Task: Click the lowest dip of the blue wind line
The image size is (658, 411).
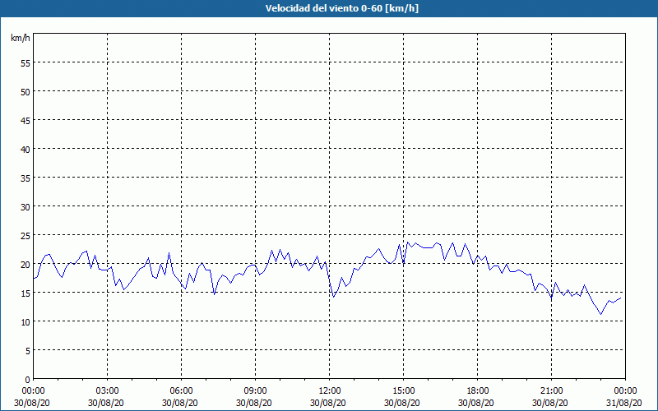Action: [x=601, y=314]
